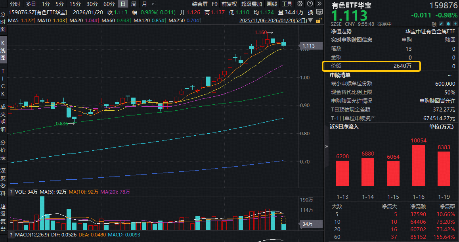459x242 pixels.
Task: Open the more periods dropdown arrow after 月
Action: (x=153, y=4)
